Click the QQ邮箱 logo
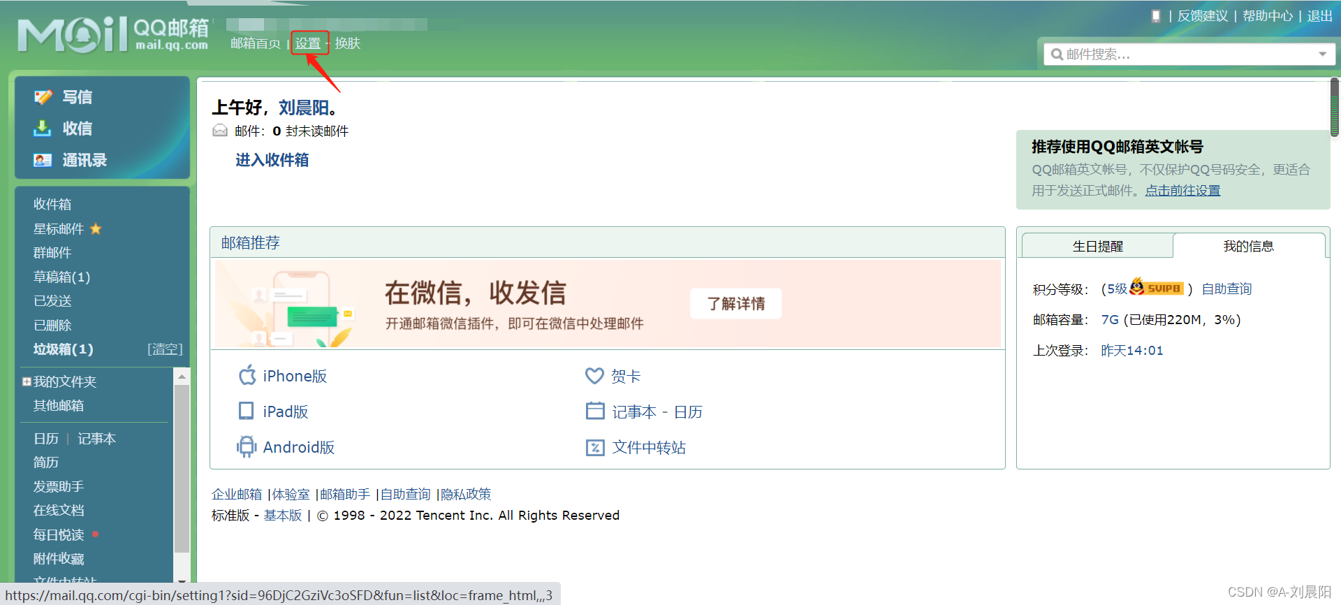Image resolution: width=1341 pixels, height=605 pixels. 113,35
